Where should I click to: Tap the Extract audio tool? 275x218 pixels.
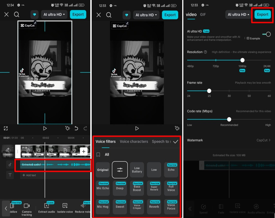point(47,208)
